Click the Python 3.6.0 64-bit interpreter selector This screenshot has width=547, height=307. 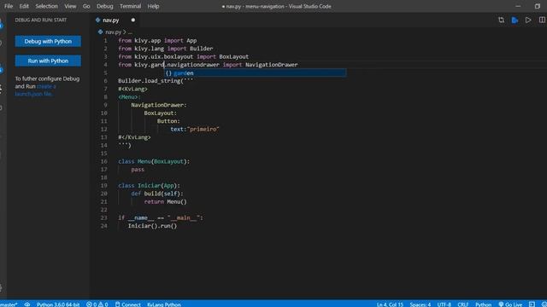click(58, 304)
